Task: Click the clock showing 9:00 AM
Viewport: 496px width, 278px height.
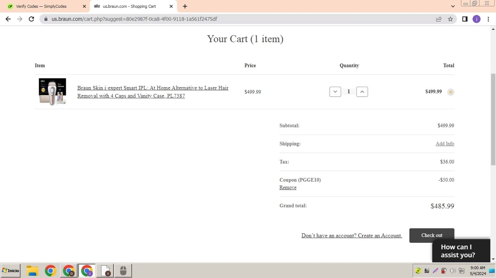Action: [478, 268]
